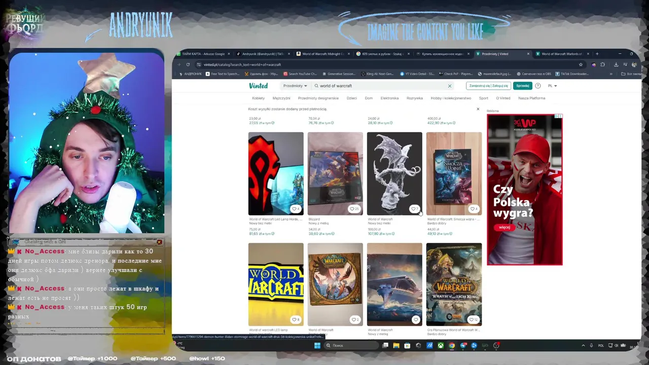Switch to Chrome on the taskbar

tap(452, 345)
